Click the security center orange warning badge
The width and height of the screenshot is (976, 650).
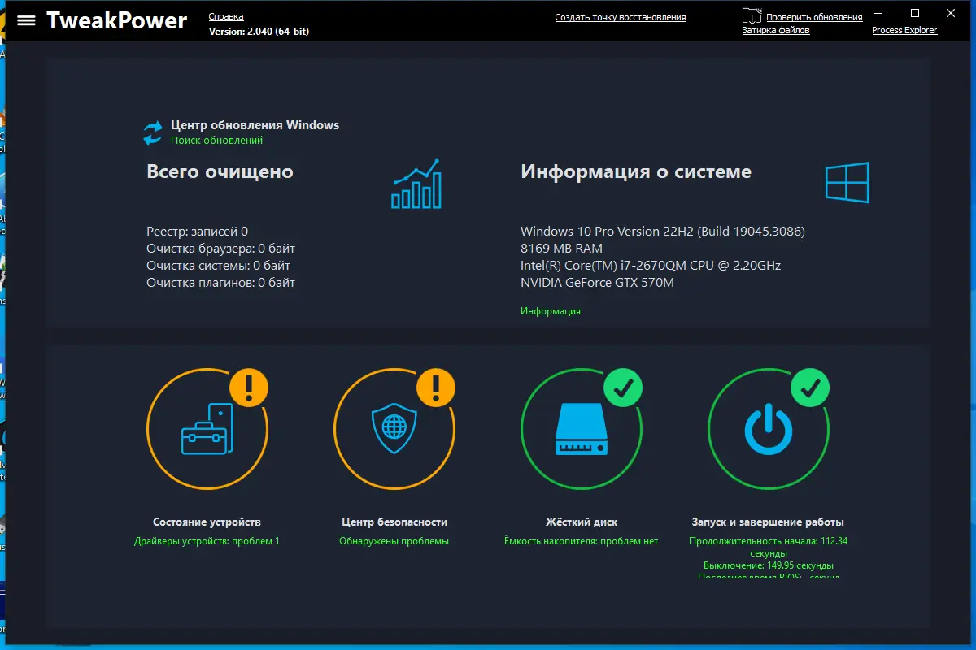point(436,388)
